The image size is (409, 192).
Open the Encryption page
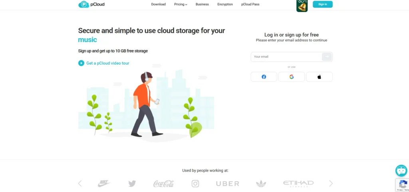tap(225, 4)
